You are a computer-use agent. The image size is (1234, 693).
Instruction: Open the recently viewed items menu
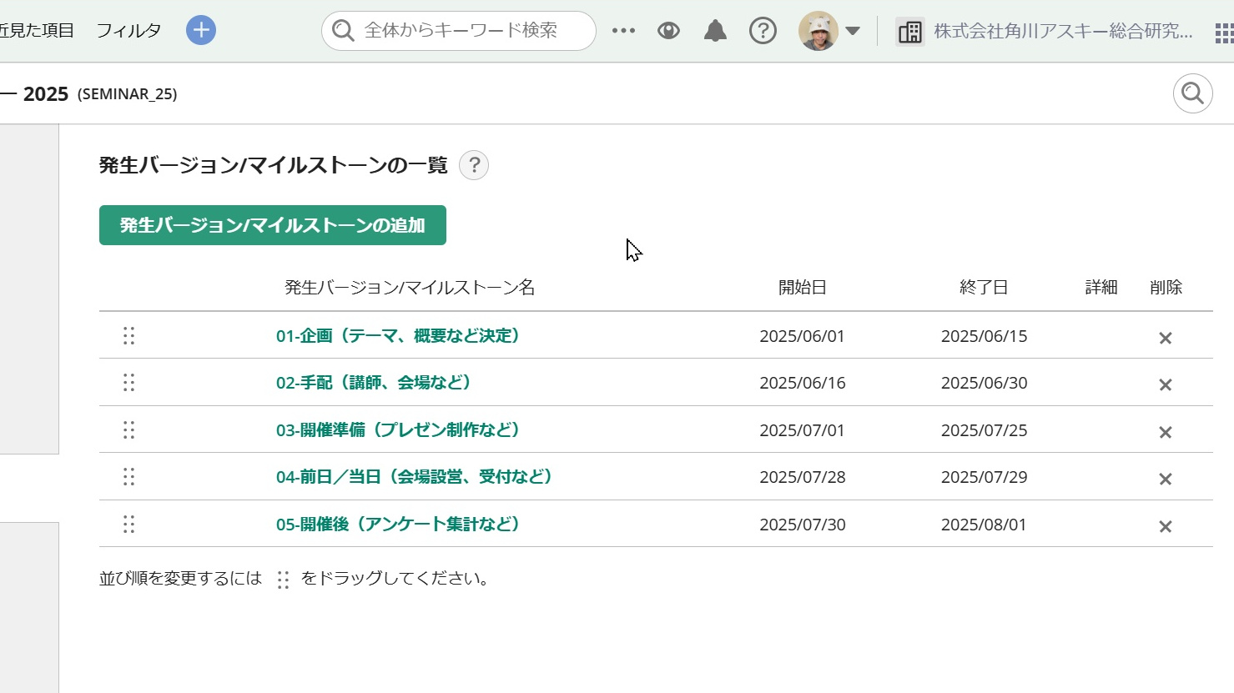pyautogui.click(x=37, y=31)
